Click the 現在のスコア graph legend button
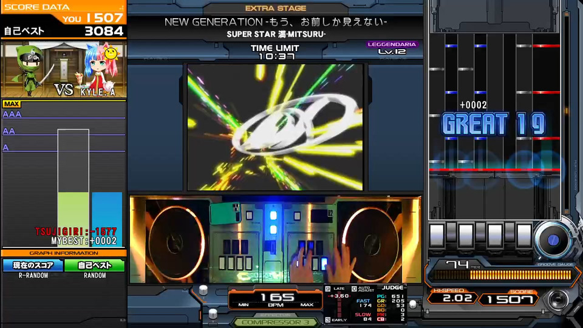 click(33, 265)
